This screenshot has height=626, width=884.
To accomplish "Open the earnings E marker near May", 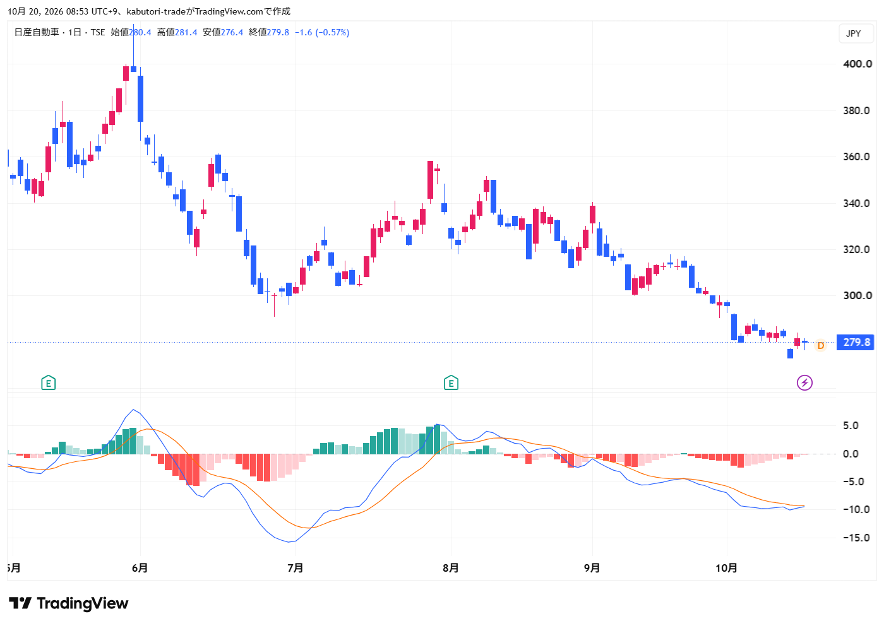I will pyautogui.click(x=48, y=382).
